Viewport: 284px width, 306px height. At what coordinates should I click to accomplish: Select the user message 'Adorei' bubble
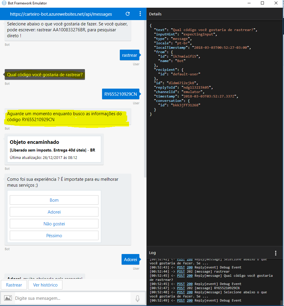pos(130,259)
